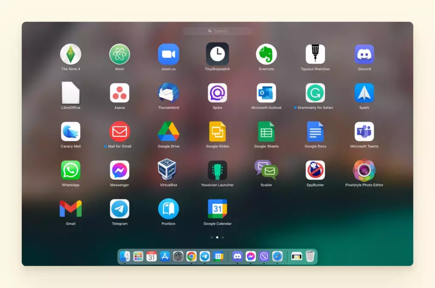The width and height of the screenshot is (435, 288).
Task: Open System Preferences in the Dock
Action: pos(178,257)
